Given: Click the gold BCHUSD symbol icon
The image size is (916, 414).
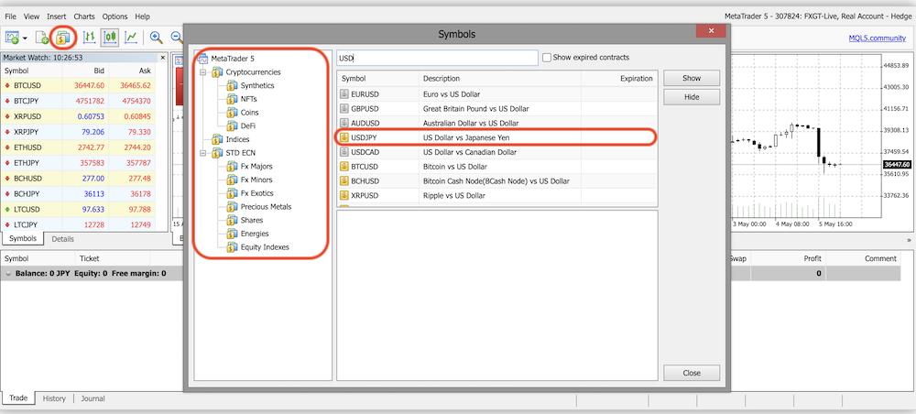Looking at the screenshot, I should (344, 181).
